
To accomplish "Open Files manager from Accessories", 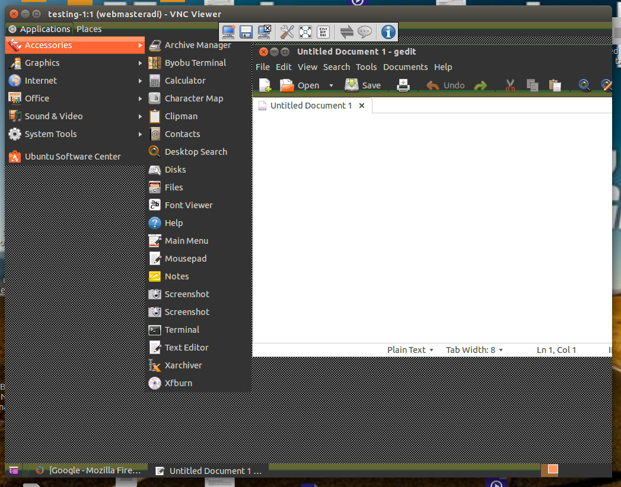I will [x=199, y=187].
